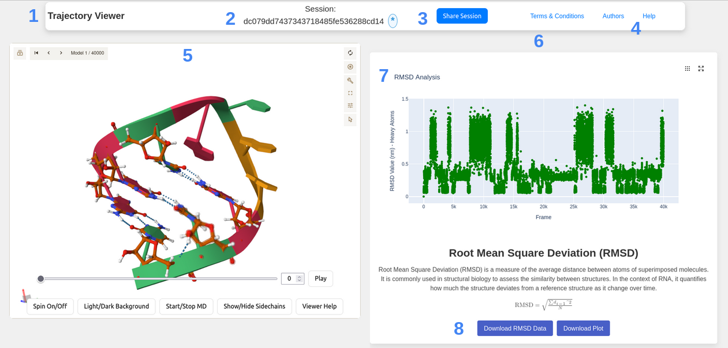Open the grid menu in RMSD panel
The height and width of the screenshot is (348, 728).
coord(687,69)
